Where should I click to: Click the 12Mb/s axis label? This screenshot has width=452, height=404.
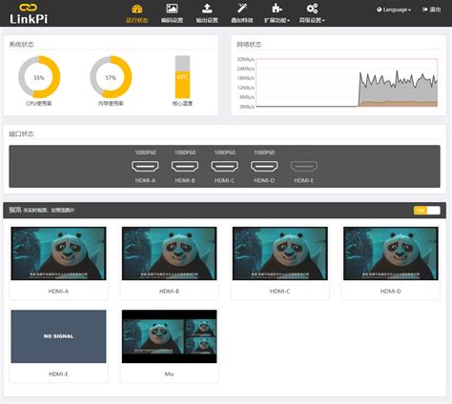coord(245,88)
